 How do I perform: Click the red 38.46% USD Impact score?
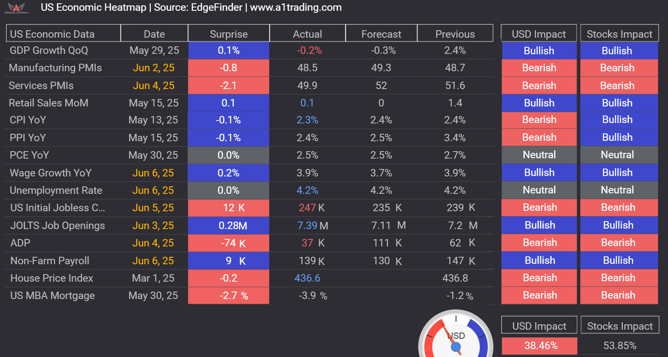[539, 345]
